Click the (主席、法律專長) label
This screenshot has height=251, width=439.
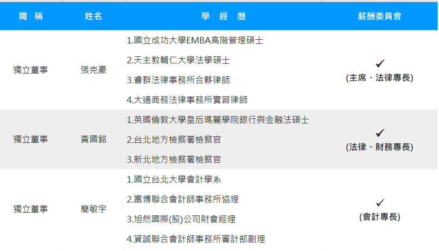[379, 78]
